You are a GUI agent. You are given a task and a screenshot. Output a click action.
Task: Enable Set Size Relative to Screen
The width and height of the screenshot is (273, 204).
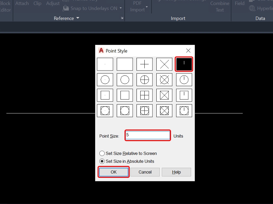128,153
